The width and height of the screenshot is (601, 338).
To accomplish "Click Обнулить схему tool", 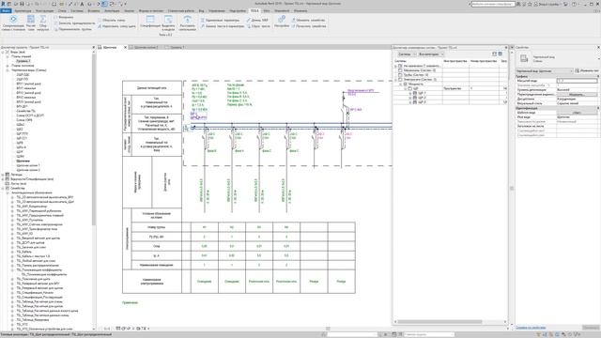I will pyautogui.click(x=111, y=20).
